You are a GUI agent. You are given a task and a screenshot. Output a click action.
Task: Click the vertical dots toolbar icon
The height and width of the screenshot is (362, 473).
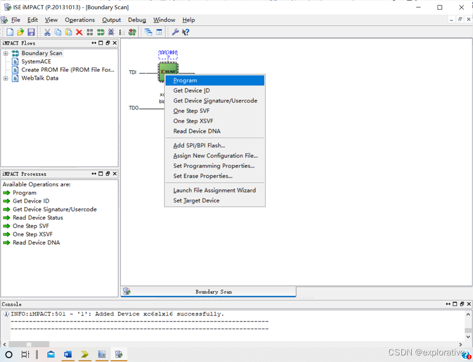point(120,32)
